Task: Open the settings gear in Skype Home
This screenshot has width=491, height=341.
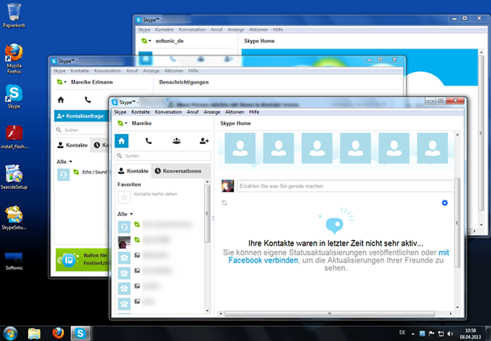Action: pyautogui.click(x=444, y=203)
